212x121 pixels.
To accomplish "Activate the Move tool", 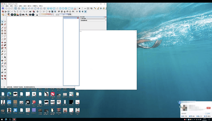I will pyautogui.click(x=2, y=42).
